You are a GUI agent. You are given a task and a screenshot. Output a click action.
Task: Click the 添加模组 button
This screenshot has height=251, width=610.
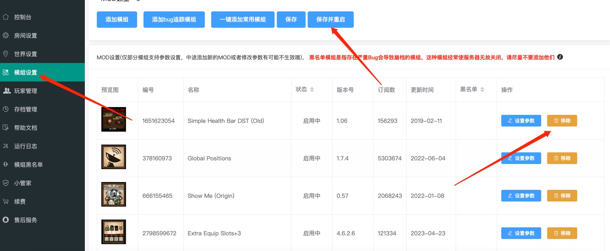[x=117, y=20]
